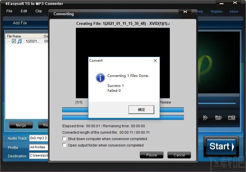The image size is (246, 172).
Task: Open the Audio Track dropdown
Action: tap(38, 138)
